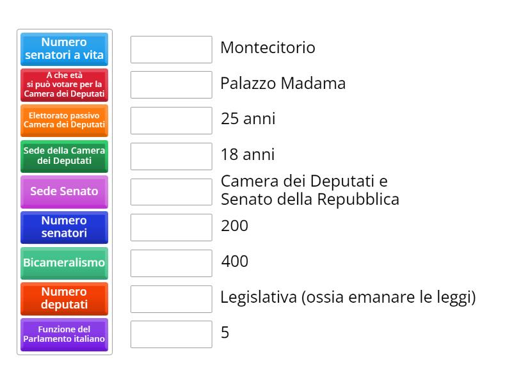Click the red 'A che età si può votare' tile
The image size is (512, 384).
click(64, 84)
